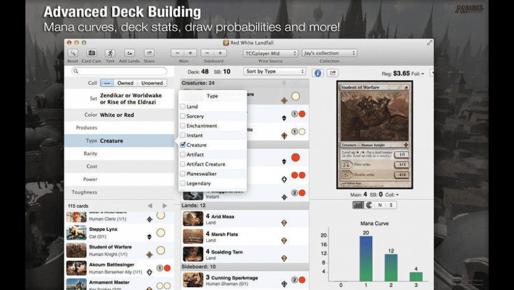The image size is (514, 290).
Task: Check the Instant type checkbox
Action: [x=183, y=135]
